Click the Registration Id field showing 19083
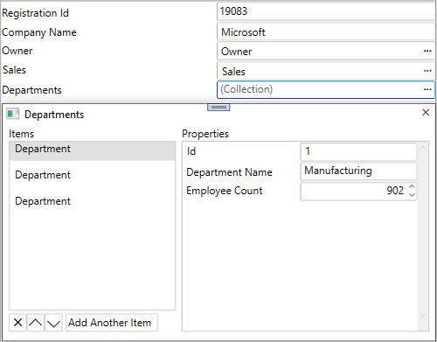The height and width of the screenshot is (342, 437). [x=326, y=11]
